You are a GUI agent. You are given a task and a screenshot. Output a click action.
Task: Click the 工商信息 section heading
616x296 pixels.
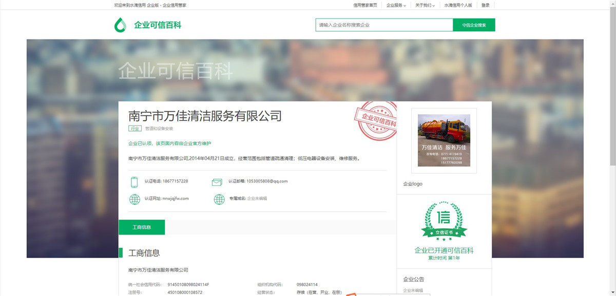[144, 253]
